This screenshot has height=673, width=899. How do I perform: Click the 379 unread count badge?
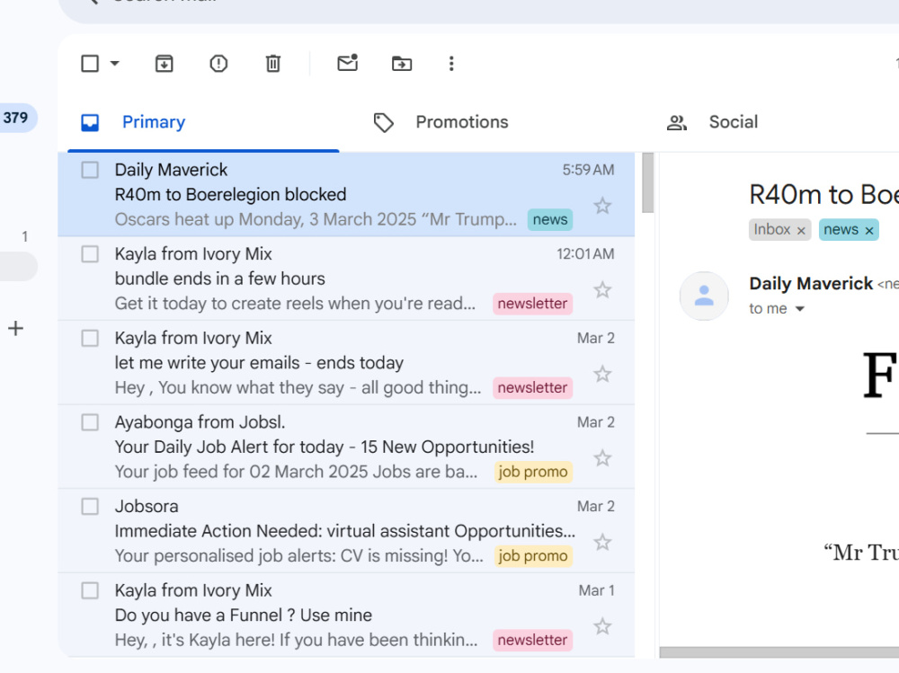click(x=15, y=118)
